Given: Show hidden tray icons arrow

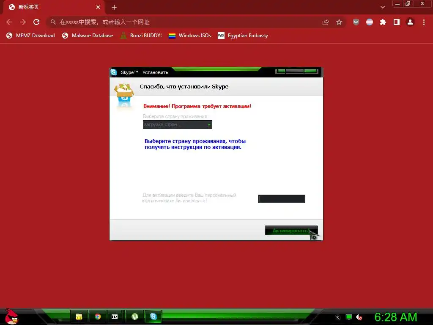Looking at the screenshot, I should [x=338, y=317].
